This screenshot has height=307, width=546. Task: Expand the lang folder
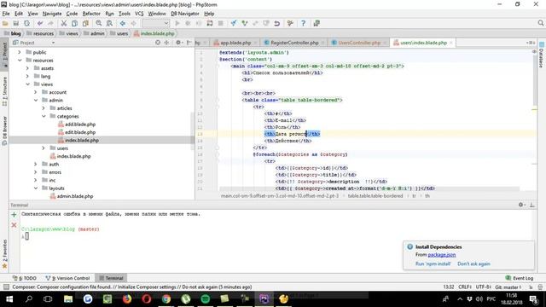(x=27, y=76)
